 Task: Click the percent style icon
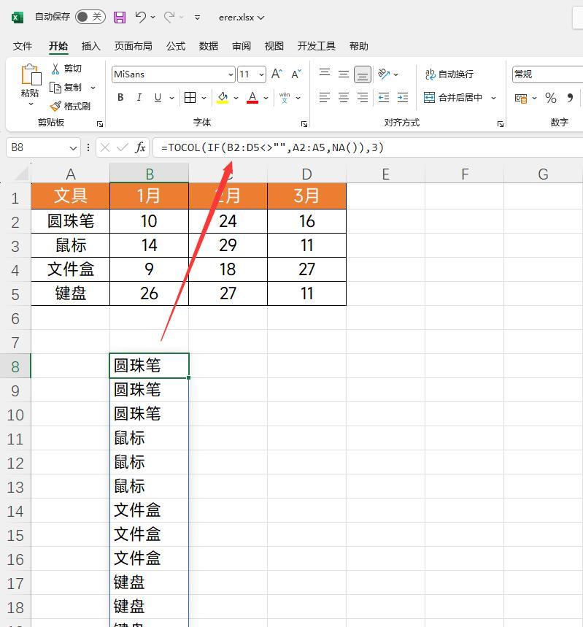(x=551, y=98)
